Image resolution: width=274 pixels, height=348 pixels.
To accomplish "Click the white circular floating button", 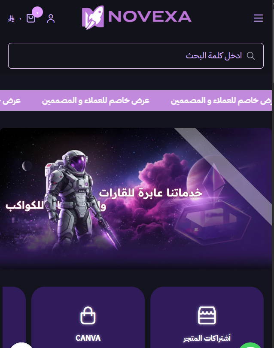I will coord(21,345).
